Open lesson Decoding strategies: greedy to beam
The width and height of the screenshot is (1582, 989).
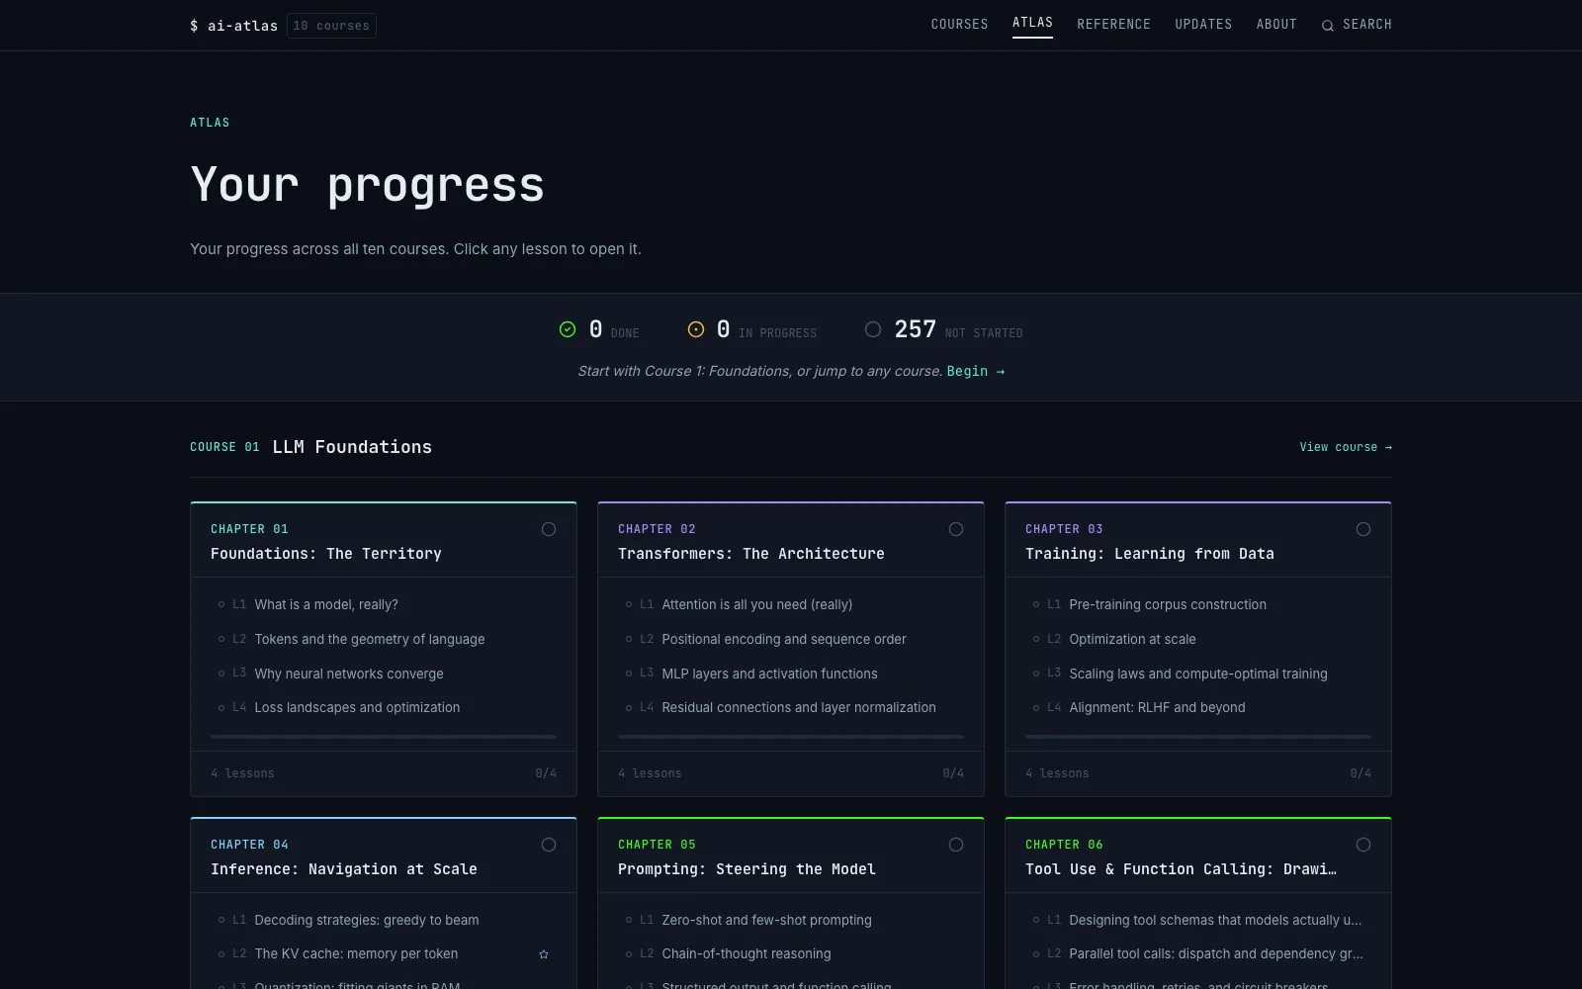tap(384, 920)
